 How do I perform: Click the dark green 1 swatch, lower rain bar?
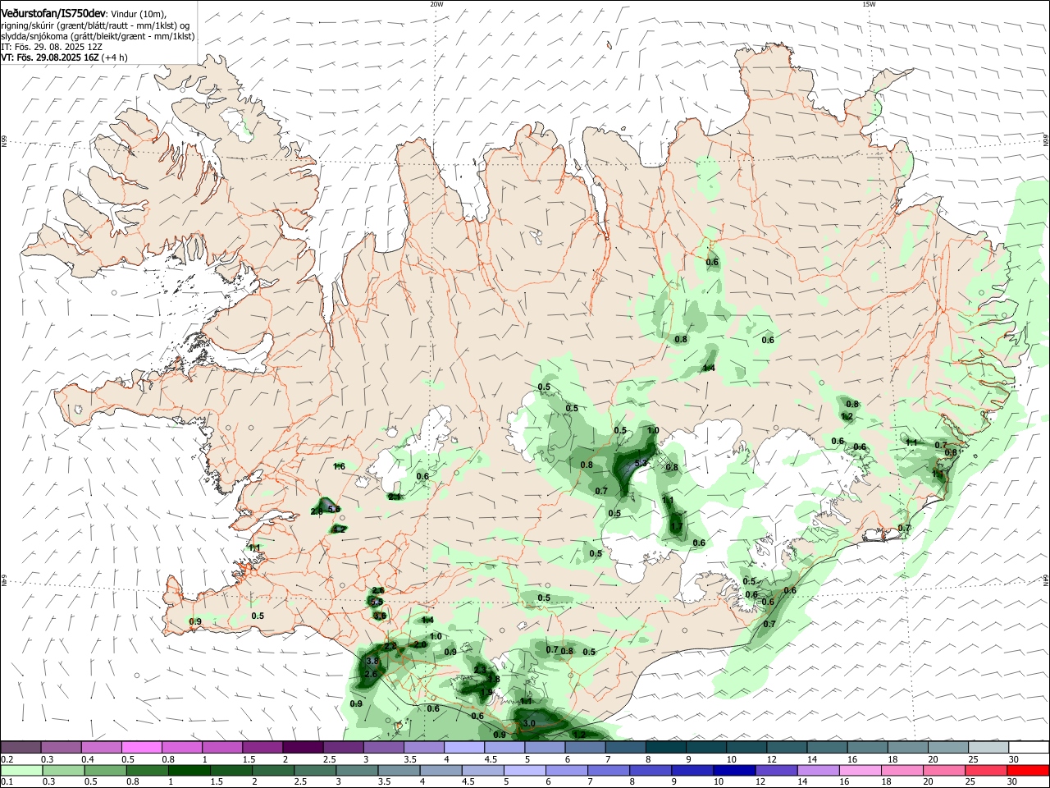point(189,770)
